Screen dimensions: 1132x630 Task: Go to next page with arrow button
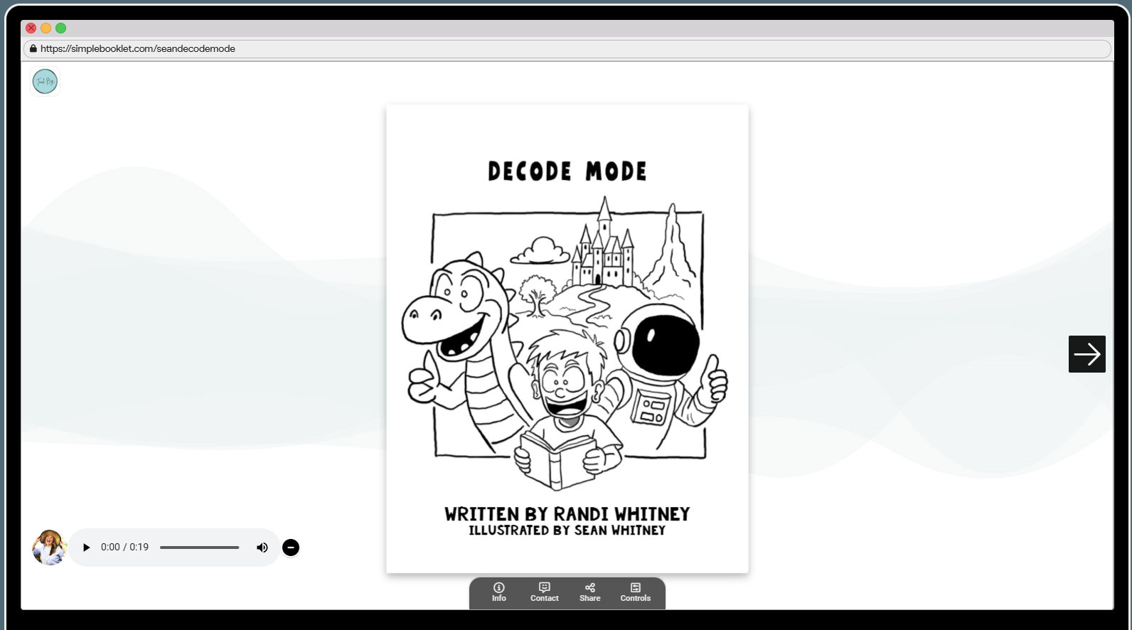[1086, 354]
